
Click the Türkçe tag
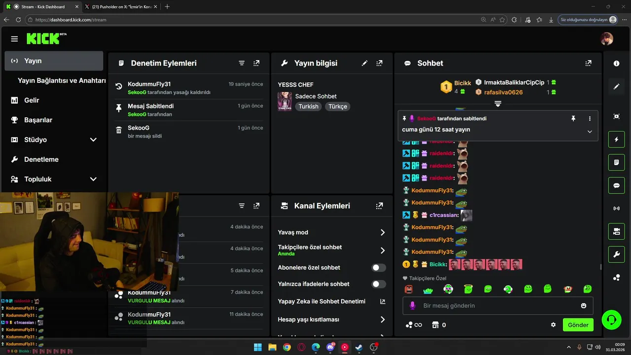click(x=338, y=106)
